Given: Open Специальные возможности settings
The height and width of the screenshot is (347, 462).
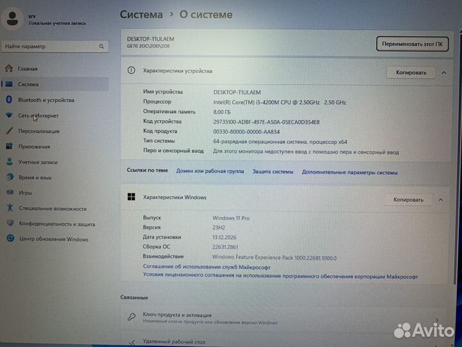Looking at the screenshot, I should [53, 208].
